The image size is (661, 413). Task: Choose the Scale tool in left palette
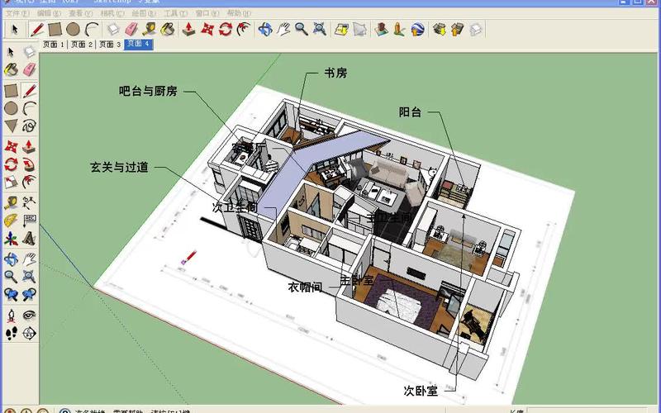(11, 182)
